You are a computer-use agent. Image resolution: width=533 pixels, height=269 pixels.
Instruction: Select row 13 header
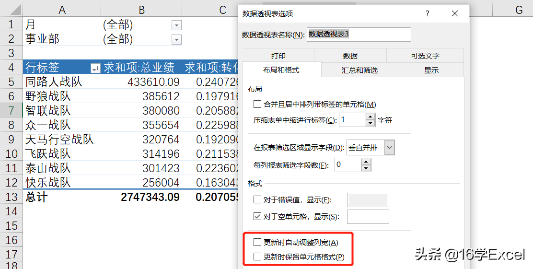coord(11,197)
